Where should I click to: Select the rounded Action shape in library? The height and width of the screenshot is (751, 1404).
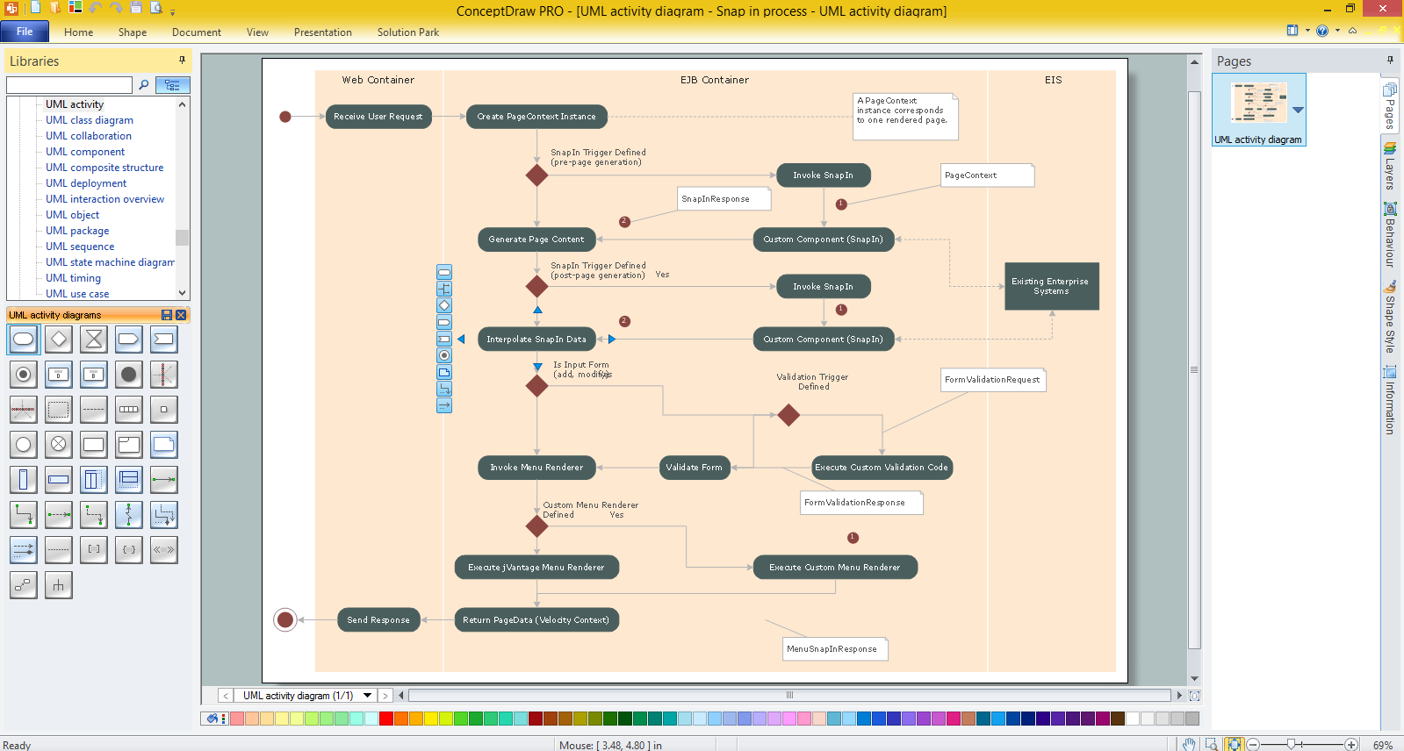[x=24, y=340]
